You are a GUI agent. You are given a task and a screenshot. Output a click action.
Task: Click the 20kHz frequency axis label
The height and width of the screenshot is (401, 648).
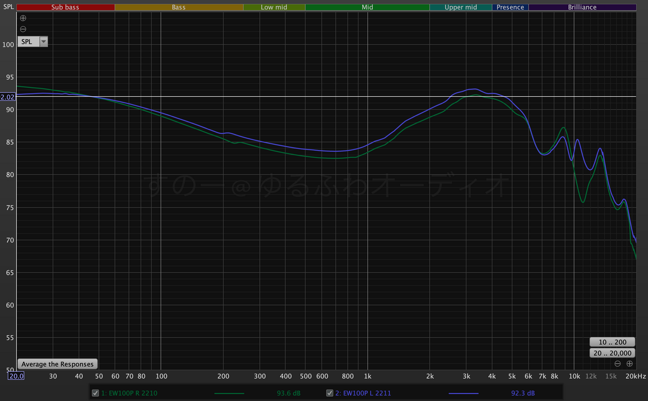[x=636, y=376]
